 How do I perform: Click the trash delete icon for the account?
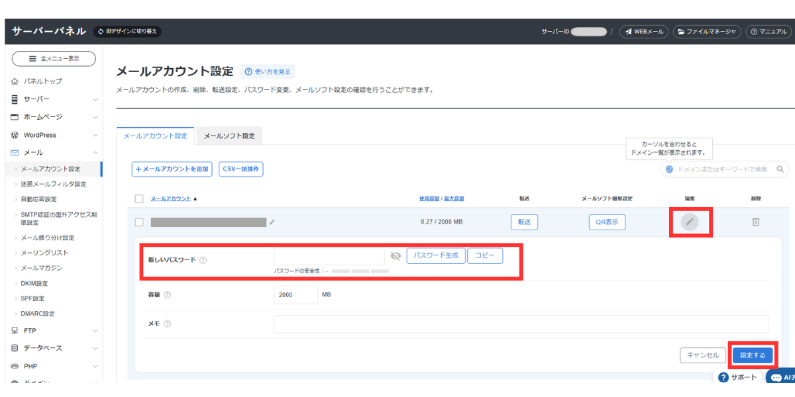(755, 222)
